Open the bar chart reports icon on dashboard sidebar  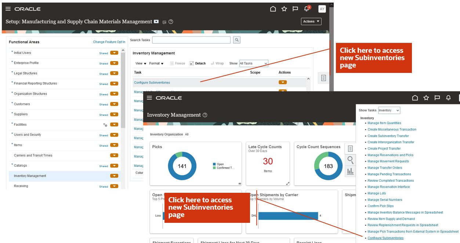[349, 171]
